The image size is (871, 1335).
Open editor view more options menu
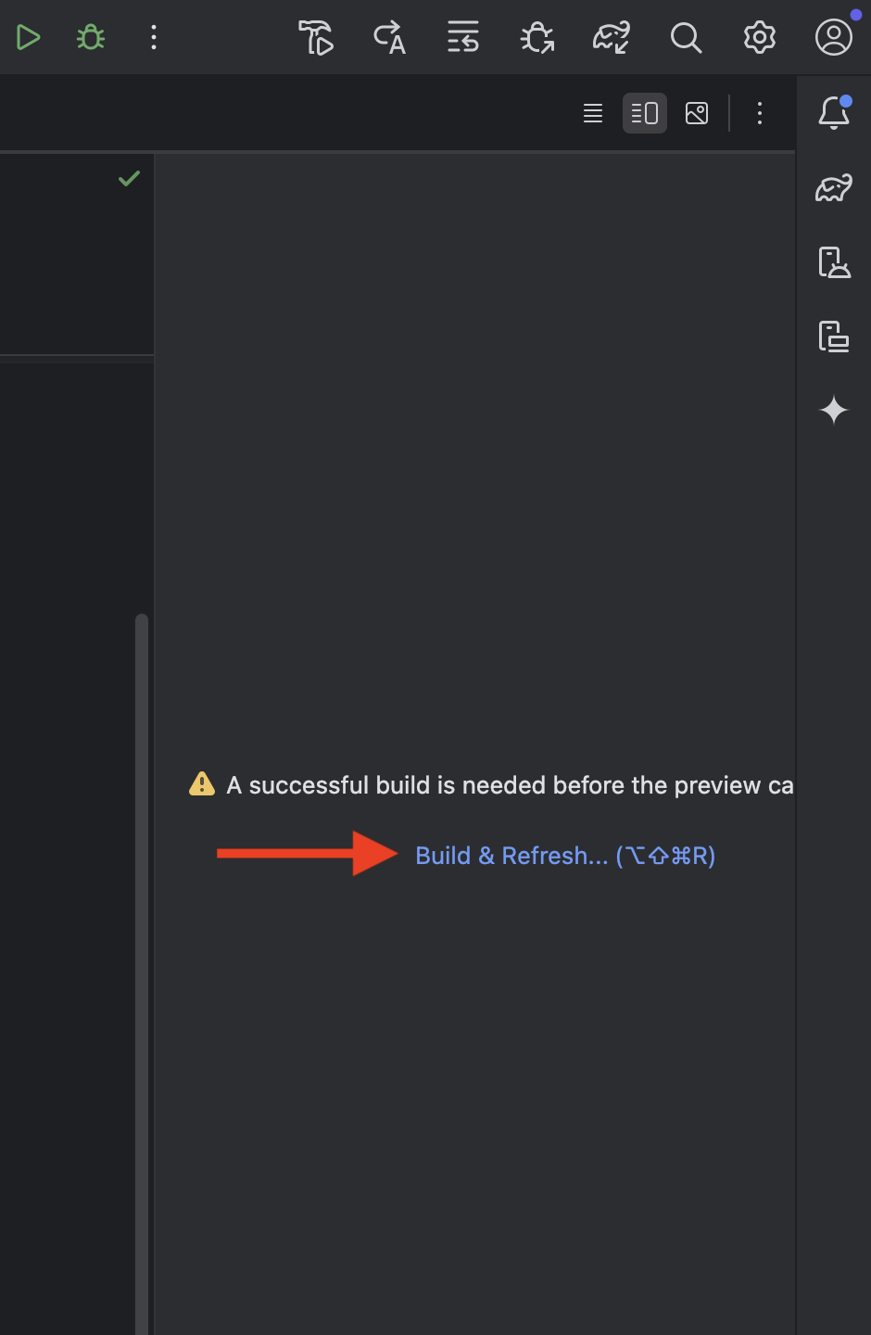[x=760, y=113]
